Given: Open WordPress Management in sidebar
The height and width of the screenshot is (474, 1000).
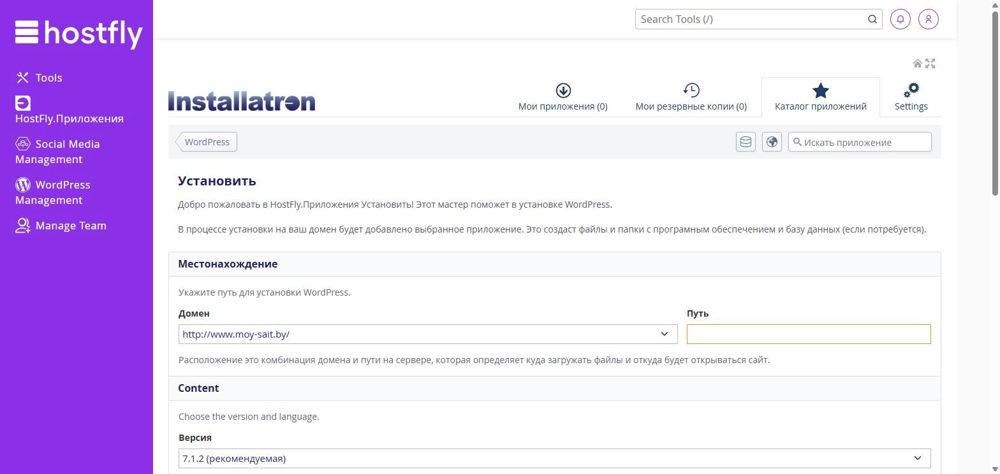Looking at the screenshot, I should point(53,192).
